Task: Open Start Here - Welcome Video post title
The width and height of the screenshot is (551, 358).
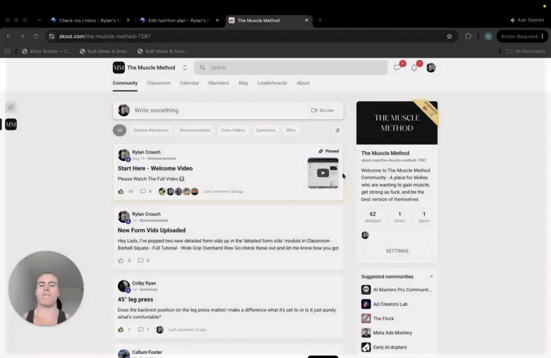Action: tap(155, 168)
